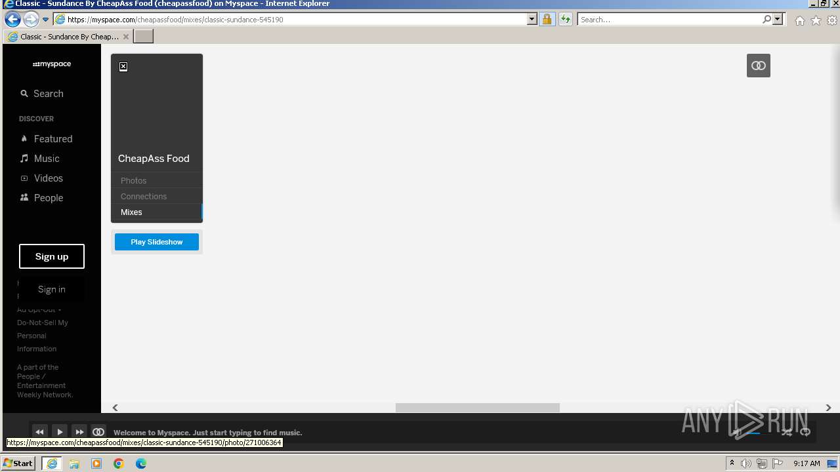The height and width of the screenshot is (472, 840).
Task: Click the refresh page icon
Action: pos(565,20)
